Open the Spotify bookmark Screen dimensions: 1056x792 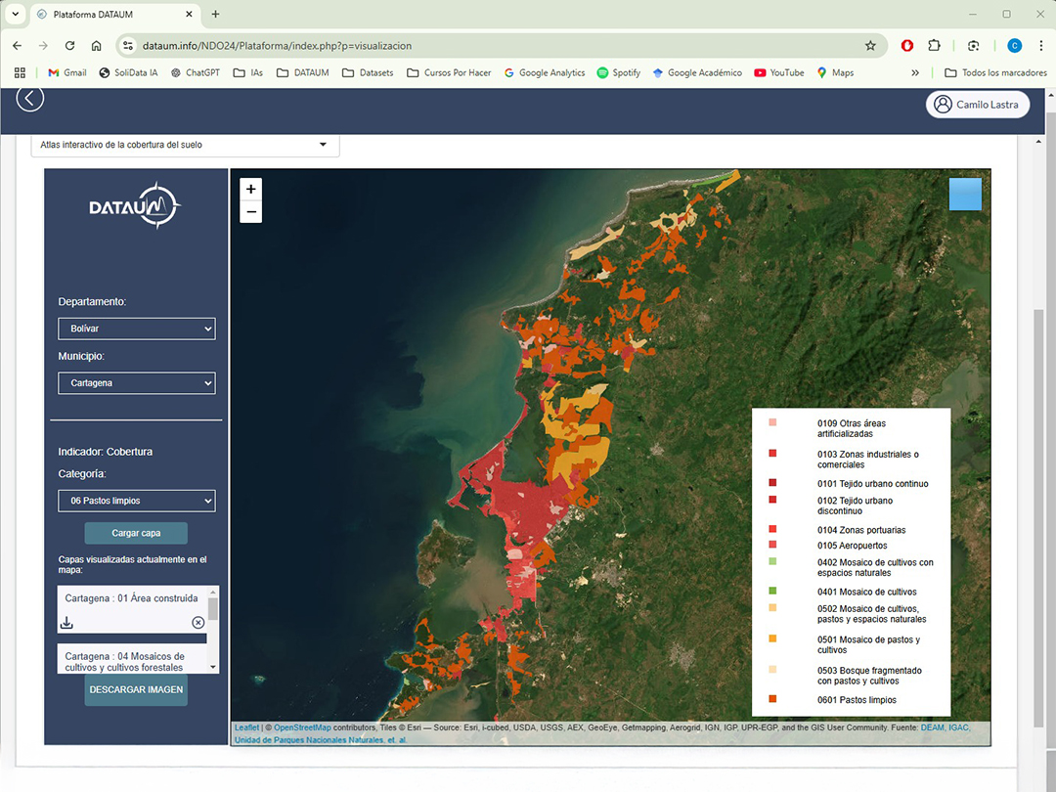pyautogui.click(x=618, y=72)
